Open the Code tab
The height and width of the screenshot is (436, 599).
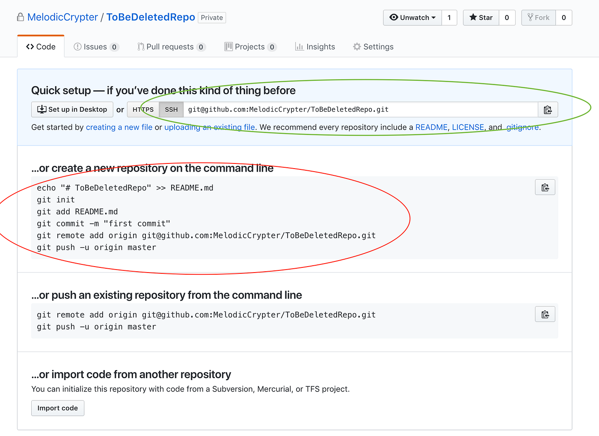pyautogui.click(x=41, y=47)
